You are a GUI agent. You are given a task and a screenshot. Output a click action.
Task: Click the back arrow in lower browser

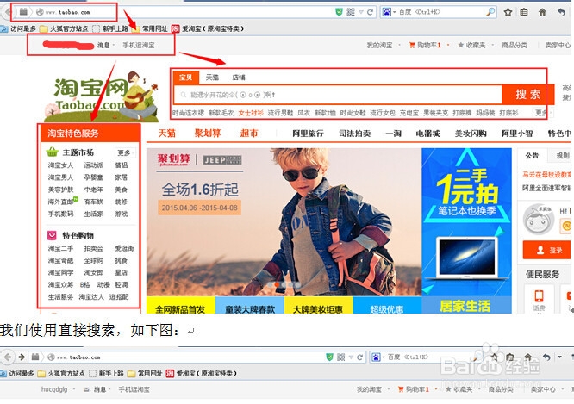point(8,357)
